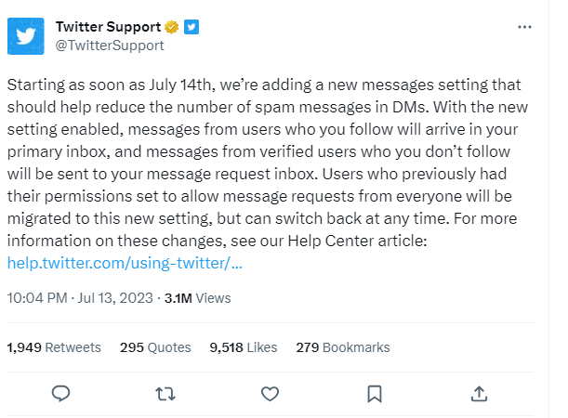Click the Twitter Support profile avatar
Viewport: 568px width, 418px height.
click(25, 35)
